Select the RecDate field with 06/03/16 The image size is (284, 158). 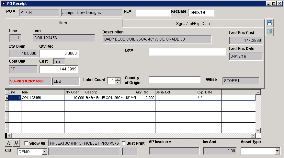pyautogui.click(x=201, y=13)
